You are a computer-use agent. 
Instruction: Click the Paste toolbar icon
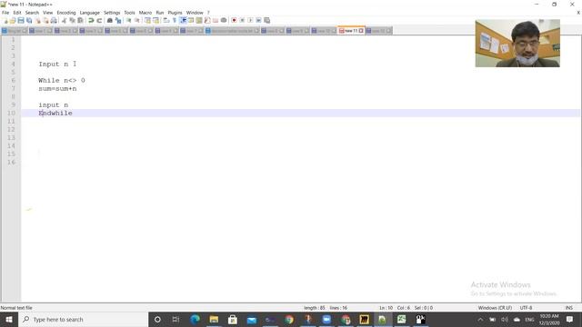click(80, 20)
